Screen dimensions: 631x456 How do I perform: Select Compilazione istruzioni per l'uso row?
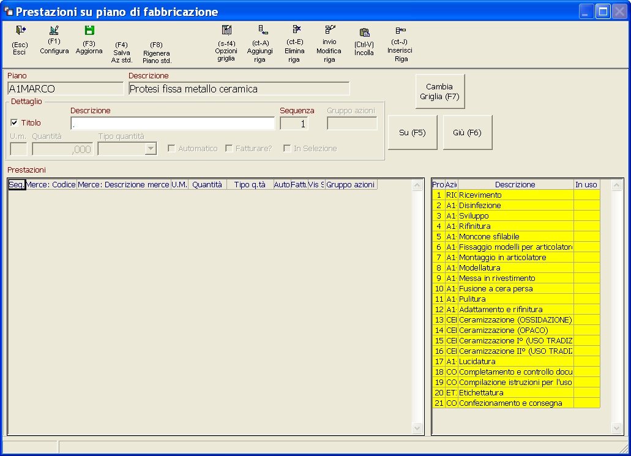[x=516, y=383]
